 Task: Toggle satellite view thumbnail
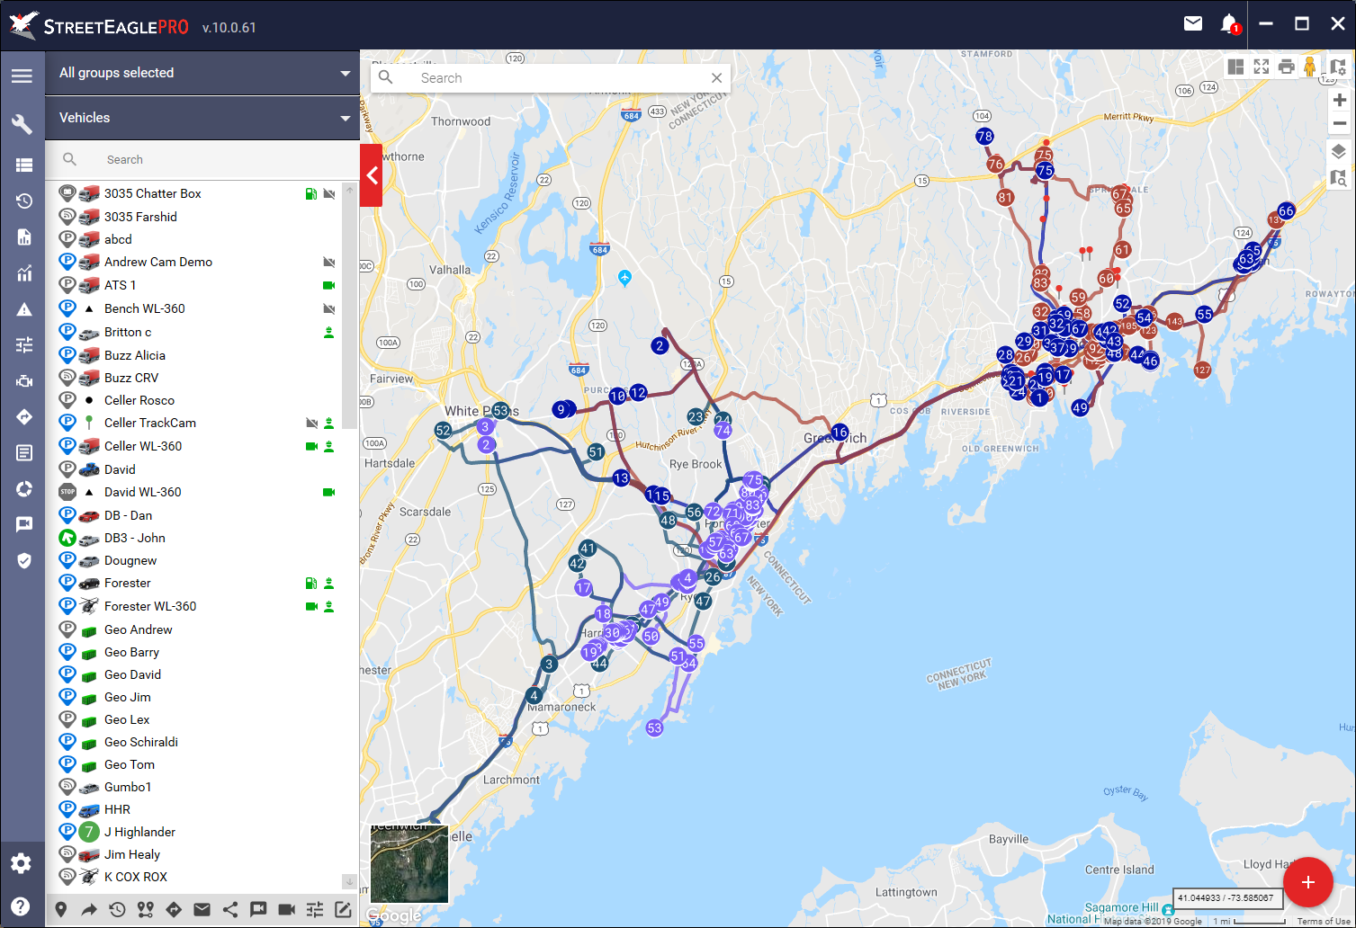pyautogui.click(x=409, y=864)
